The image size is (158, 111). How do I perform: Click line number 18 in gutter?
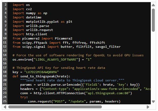point(5,72)
